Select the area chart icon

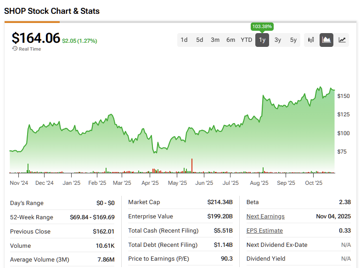pos(326,40)
